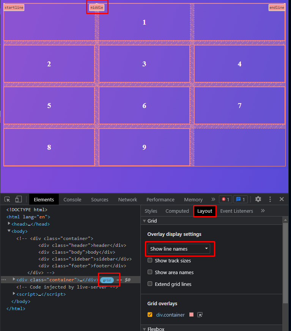
Task: Switch to the Console tab
Action: tap(72, 199)
